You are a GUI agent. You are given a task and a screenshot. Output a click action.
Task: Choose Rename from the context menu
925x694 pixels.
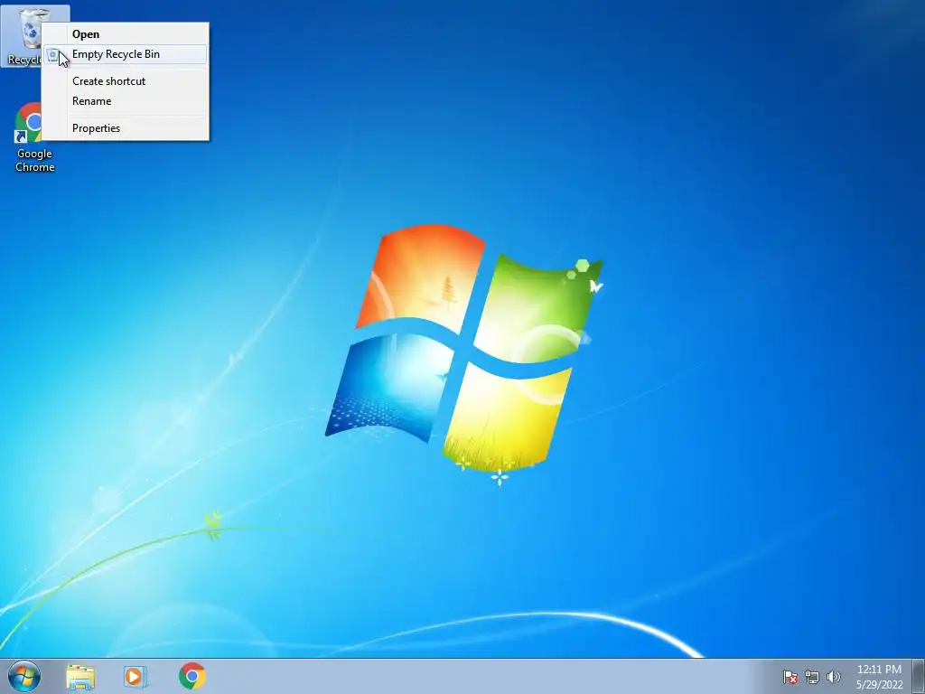pyautogui.click(x=125, y=101)
